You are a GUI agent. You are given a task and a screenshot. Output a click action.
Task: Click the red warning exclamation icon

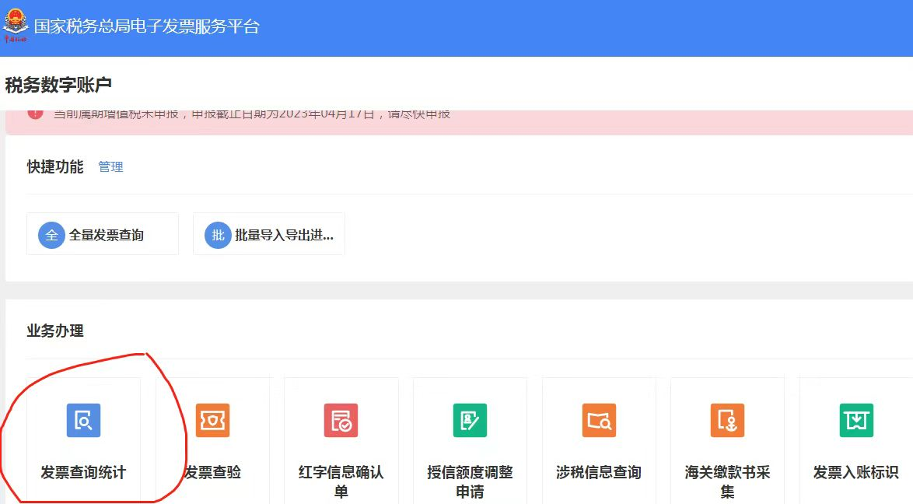point(36,114)
